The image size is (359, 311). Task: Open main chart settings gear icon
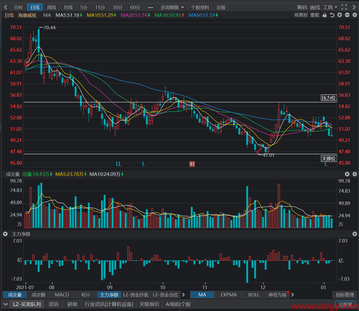point(355,15)
